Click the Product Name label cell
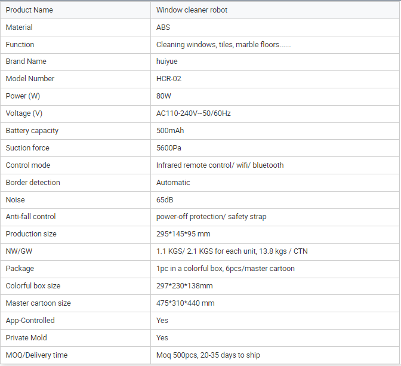The image size is (401, 366). pyautogui.click(x=29, y=10)
